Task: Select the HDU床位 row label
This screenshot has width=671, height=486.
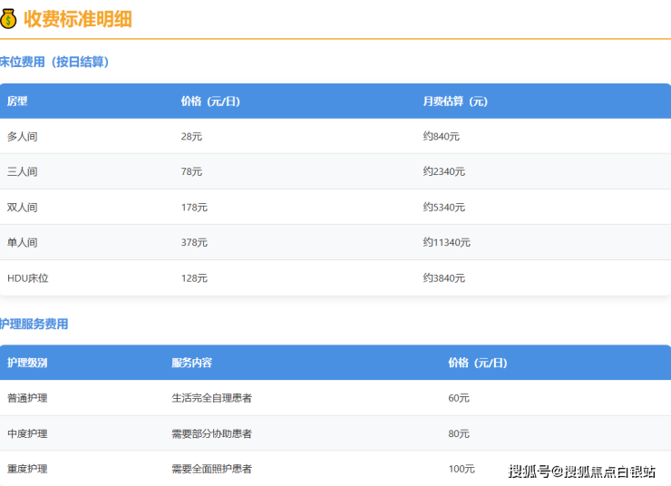Action: coord(27,277)
